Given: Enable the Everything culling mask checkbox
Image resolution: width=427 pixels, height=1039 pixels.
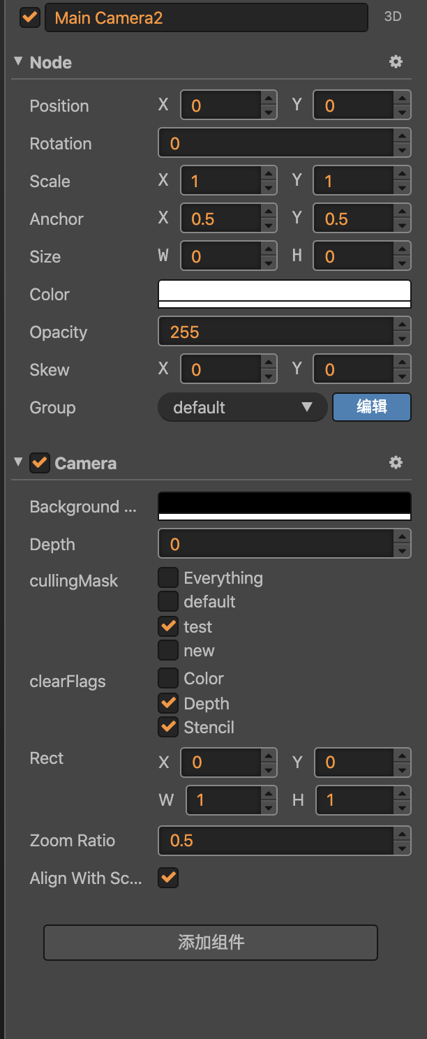Looking at the screenshot, I should (168, 577).
